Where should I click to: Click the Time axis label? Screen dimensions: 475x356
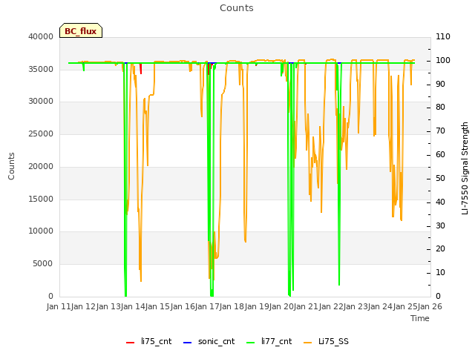[420, 318]
